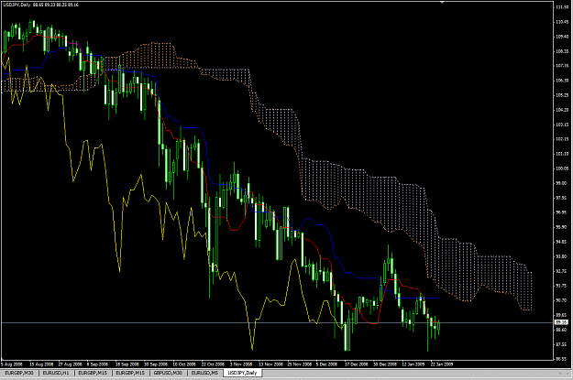Click the 27 Aug 2008 date label
The height and width of the screenshot is (380, 573).
click(71, 364)
